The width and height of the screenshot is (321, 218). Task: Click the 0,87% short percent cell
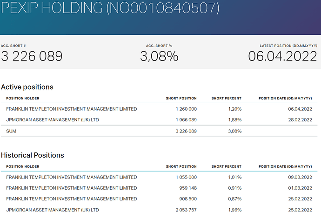coord(235,199)
